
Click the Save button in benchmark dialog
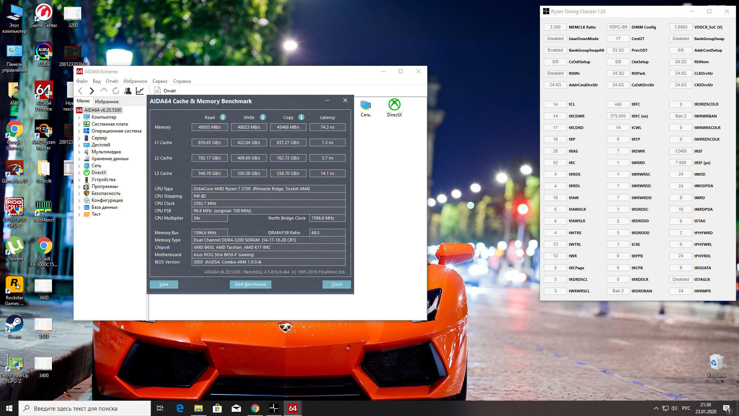[164, 284]
